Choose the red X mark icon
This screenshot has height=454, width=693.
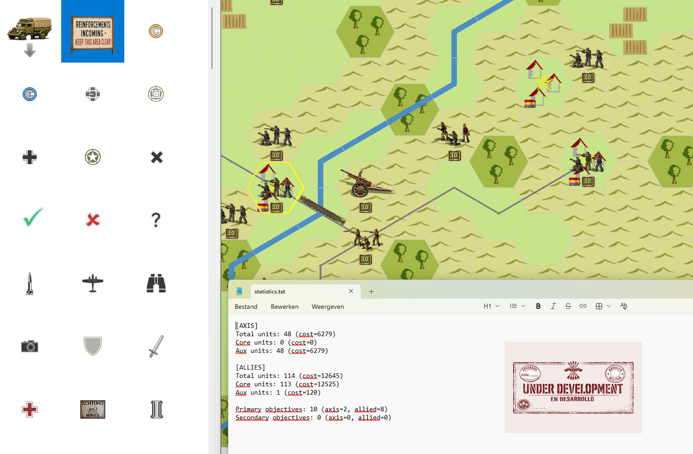pos(93,219)
